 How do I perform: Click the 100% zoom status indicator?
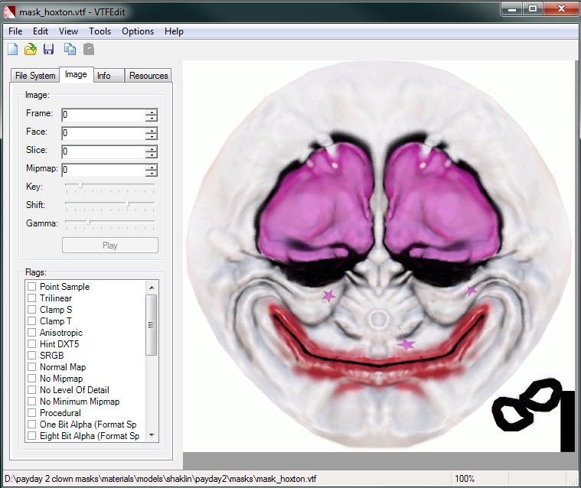click(x=465, y=479)
